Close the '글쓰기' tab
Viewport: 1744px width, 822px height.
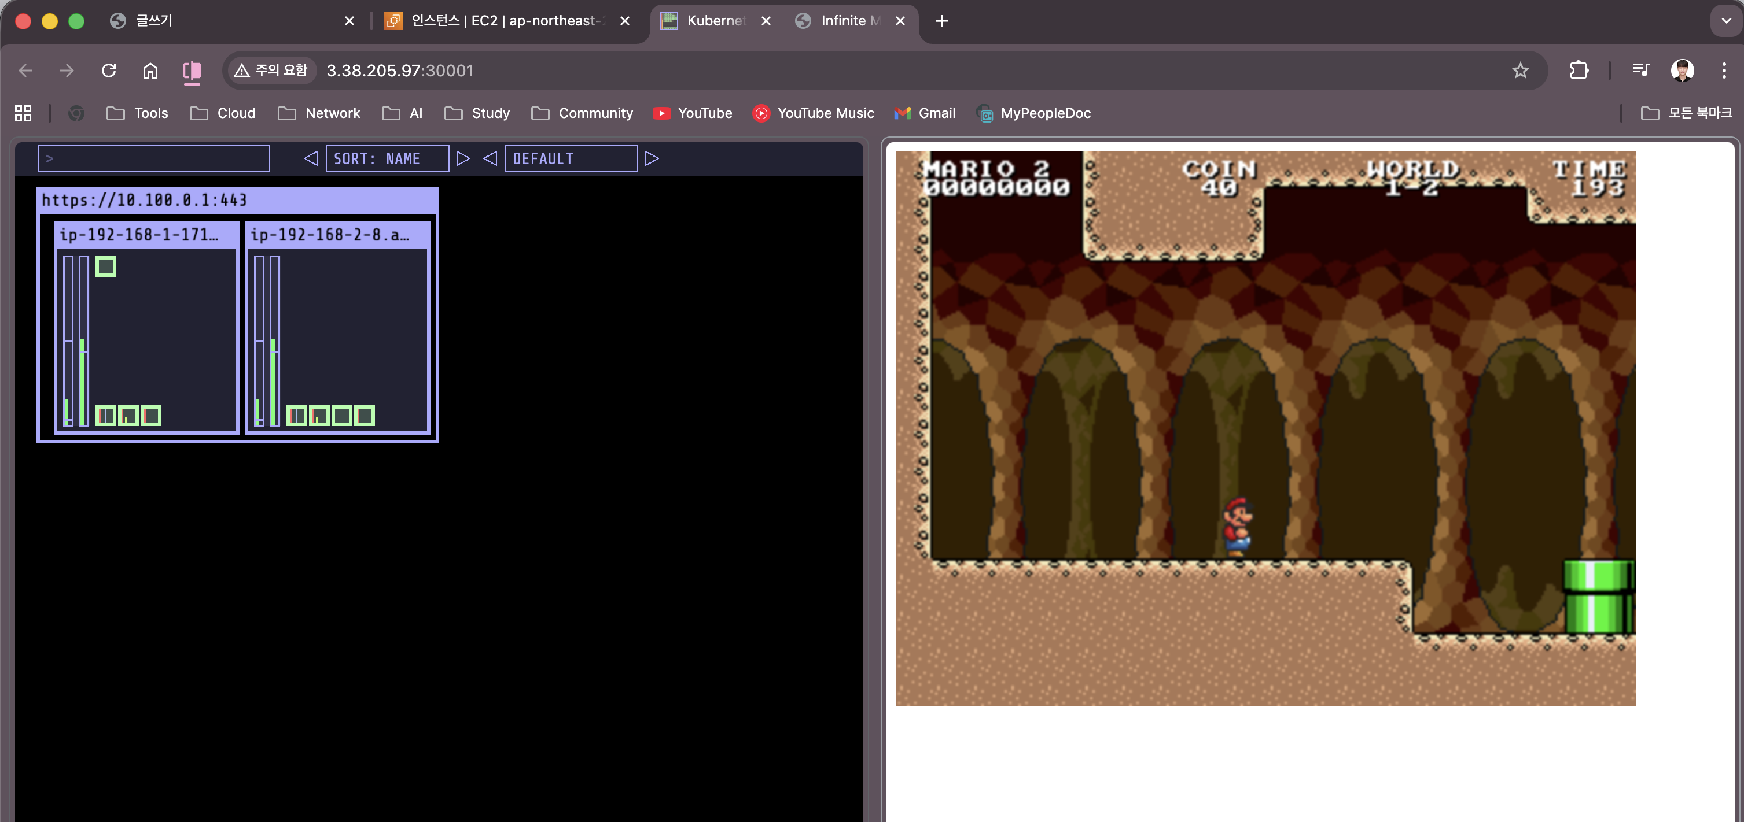pyautogui.click(x=349, y=21)
